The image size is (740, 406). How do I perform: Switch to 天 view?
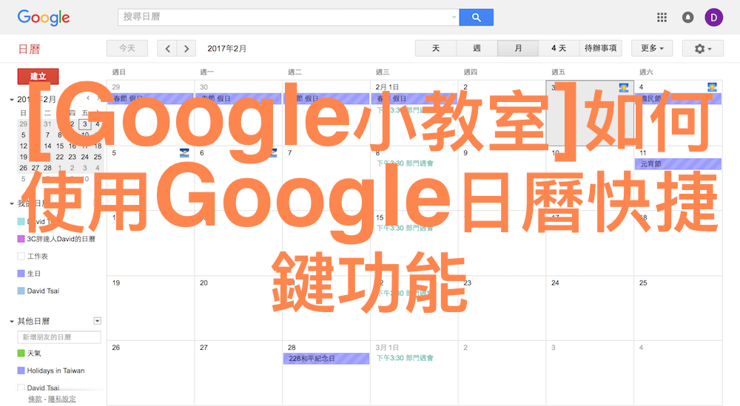point(436,48)
